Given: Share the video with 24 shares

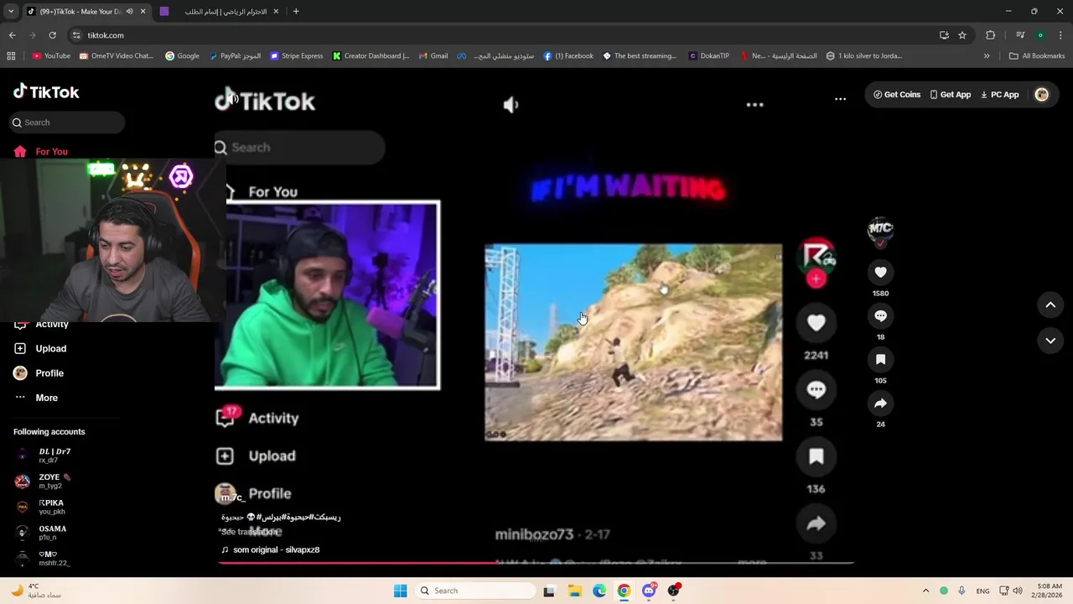Looking at the screenshot, I should [880, 404].
